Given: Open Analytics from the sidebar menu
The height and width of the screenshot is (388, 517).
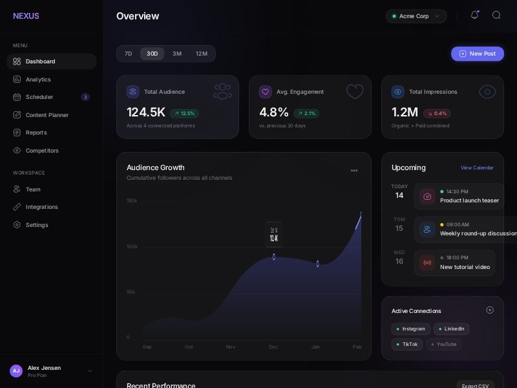Looking at the screenshot, I should tap(38, 80).
